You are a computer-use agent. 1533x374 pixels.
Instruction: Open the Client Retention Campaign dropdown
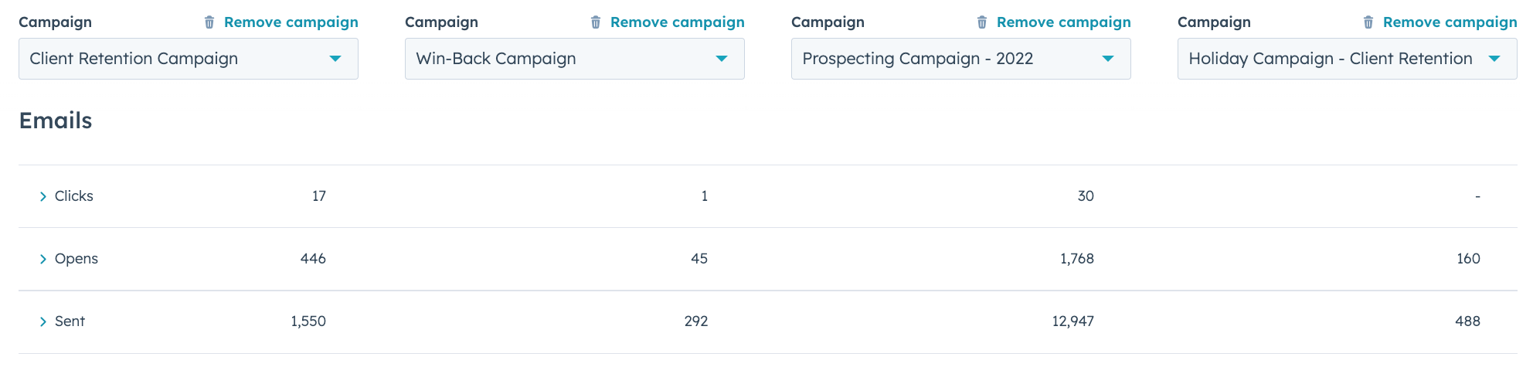point(189,59)
